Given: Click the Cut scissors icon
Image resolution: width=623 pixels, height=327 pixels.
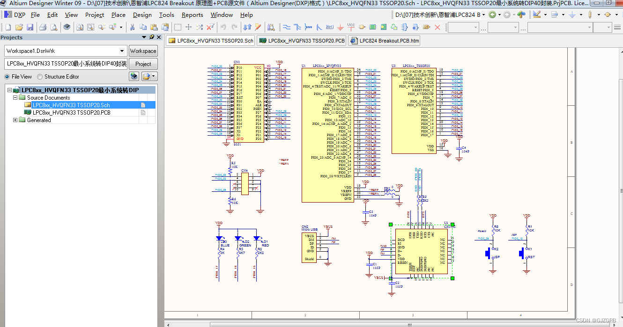Looking at the screenshot, I should [x=133, y=27].
